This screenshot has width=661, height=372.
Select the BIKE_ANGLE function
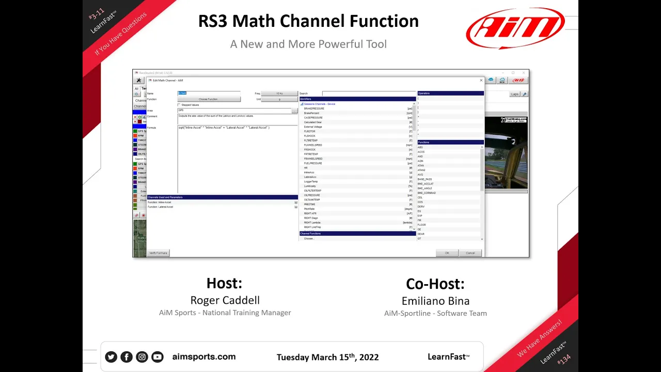(448, 188)
